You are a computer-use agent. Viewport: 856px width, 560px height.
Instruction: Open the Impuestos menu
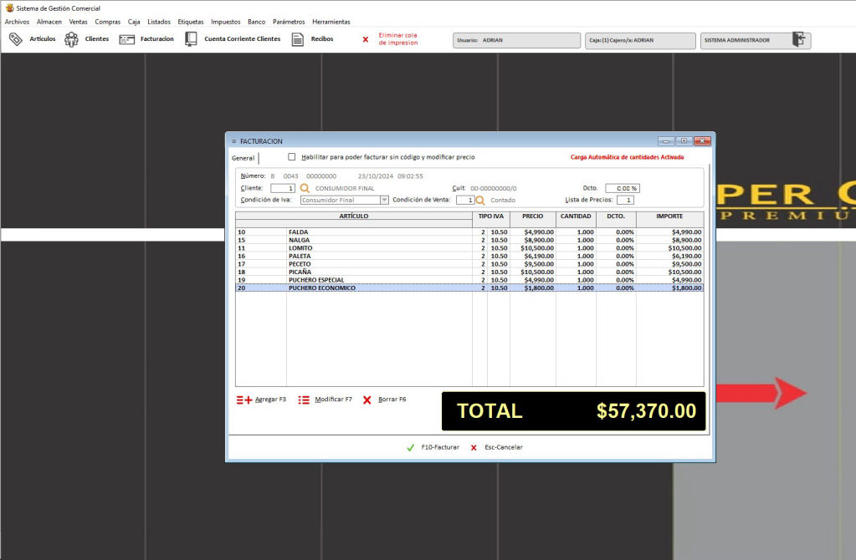point(225,22)
